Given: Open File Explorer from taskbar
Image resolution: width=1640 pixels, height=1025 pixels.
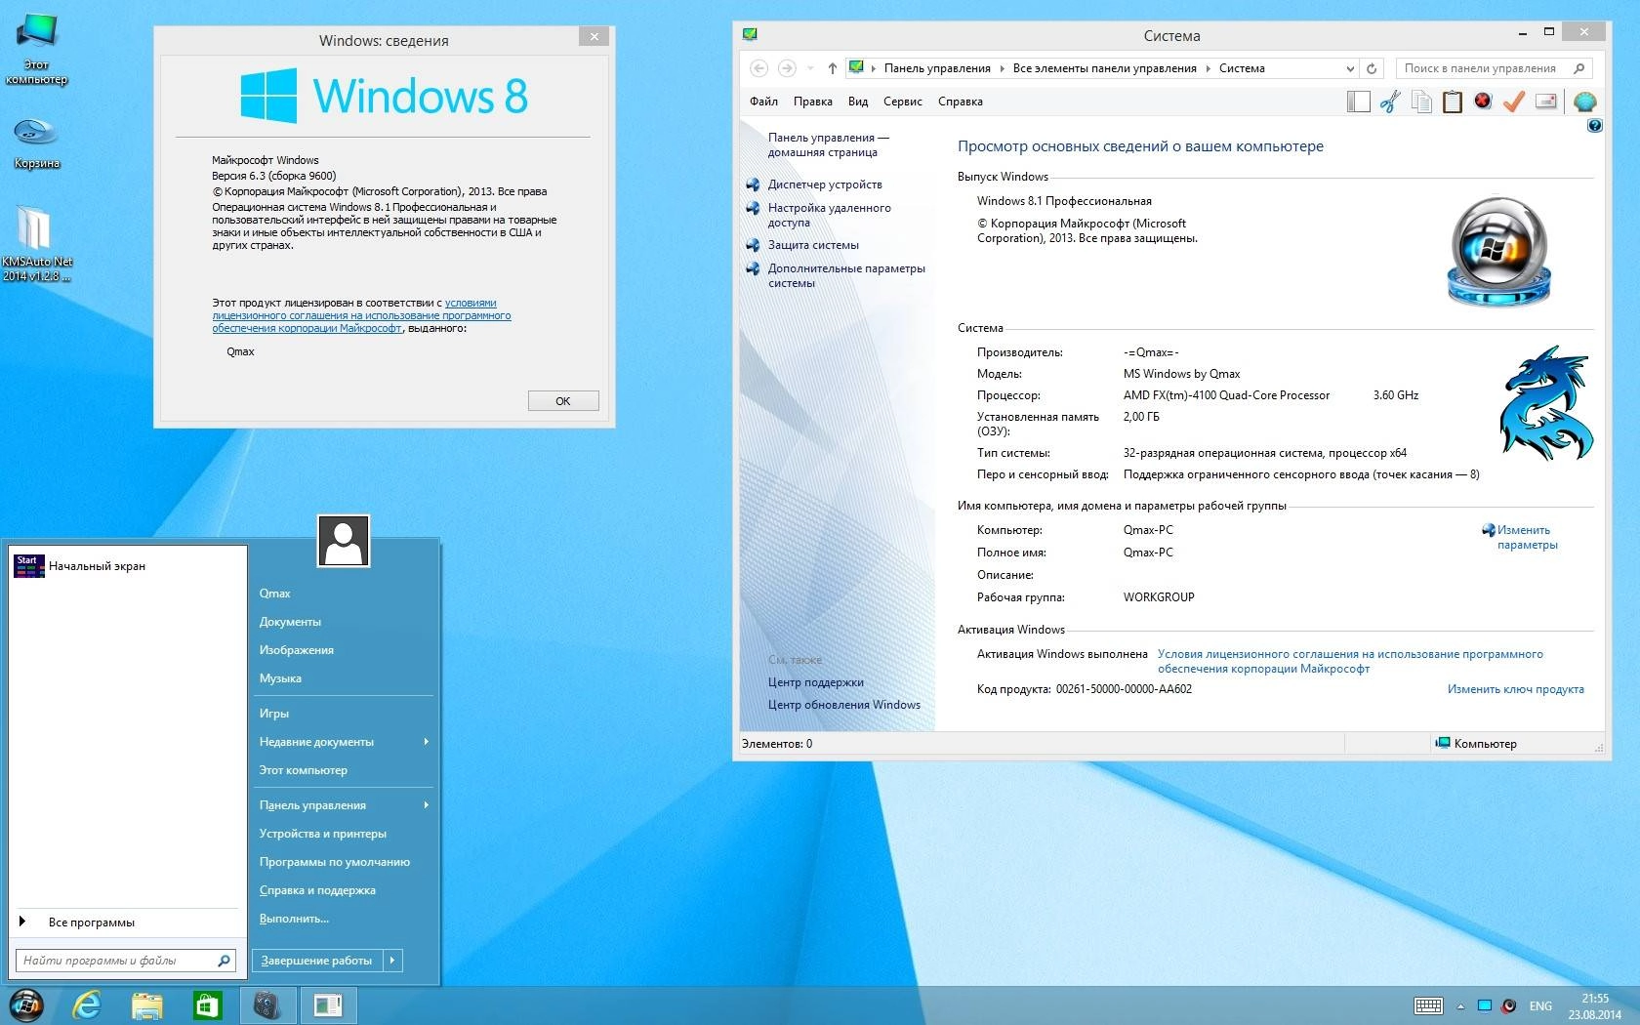Looking at the screenshot, I should [x=147, y=1004].
